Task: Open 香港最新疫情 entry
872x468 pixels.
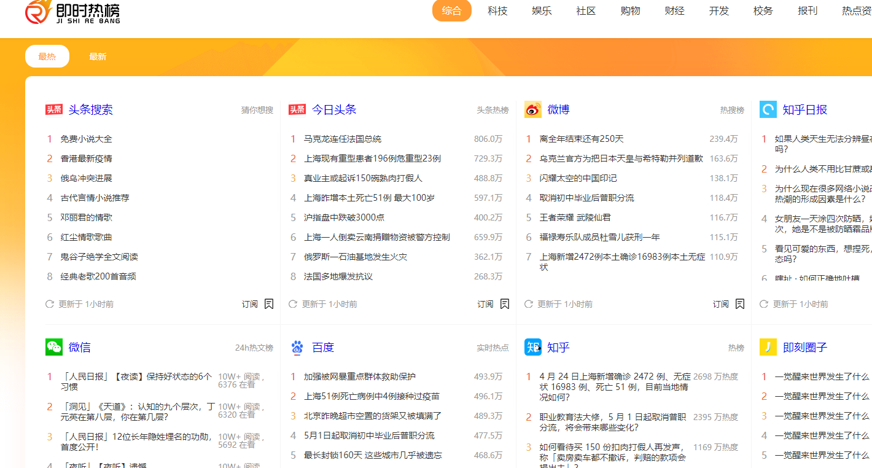Action: 87,158
